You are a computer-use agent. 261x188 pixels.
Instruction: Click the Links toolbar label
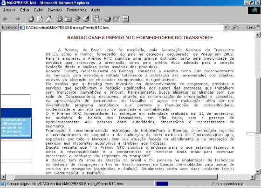(251, 28)
